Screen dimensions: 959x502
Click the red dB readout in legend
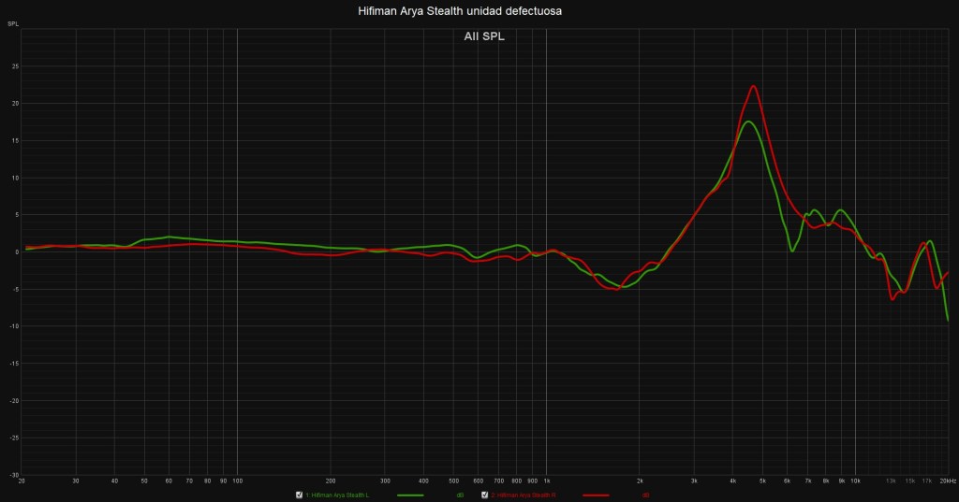tap(645, 495)
